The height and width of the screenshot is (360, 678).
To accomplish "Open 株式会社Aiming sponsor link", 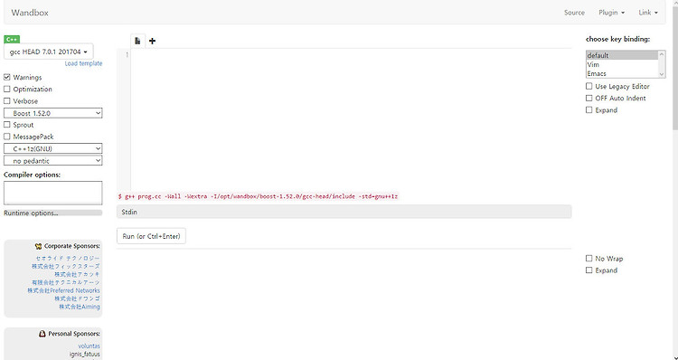I will click(80, 307).
